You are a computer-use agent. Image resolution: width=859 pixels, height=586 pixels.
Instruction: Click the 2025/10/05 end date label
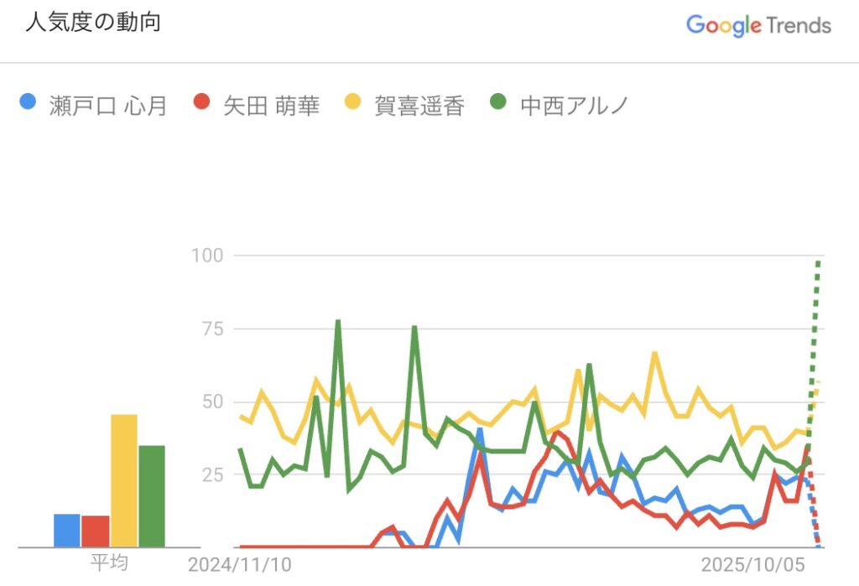(752, 564)
